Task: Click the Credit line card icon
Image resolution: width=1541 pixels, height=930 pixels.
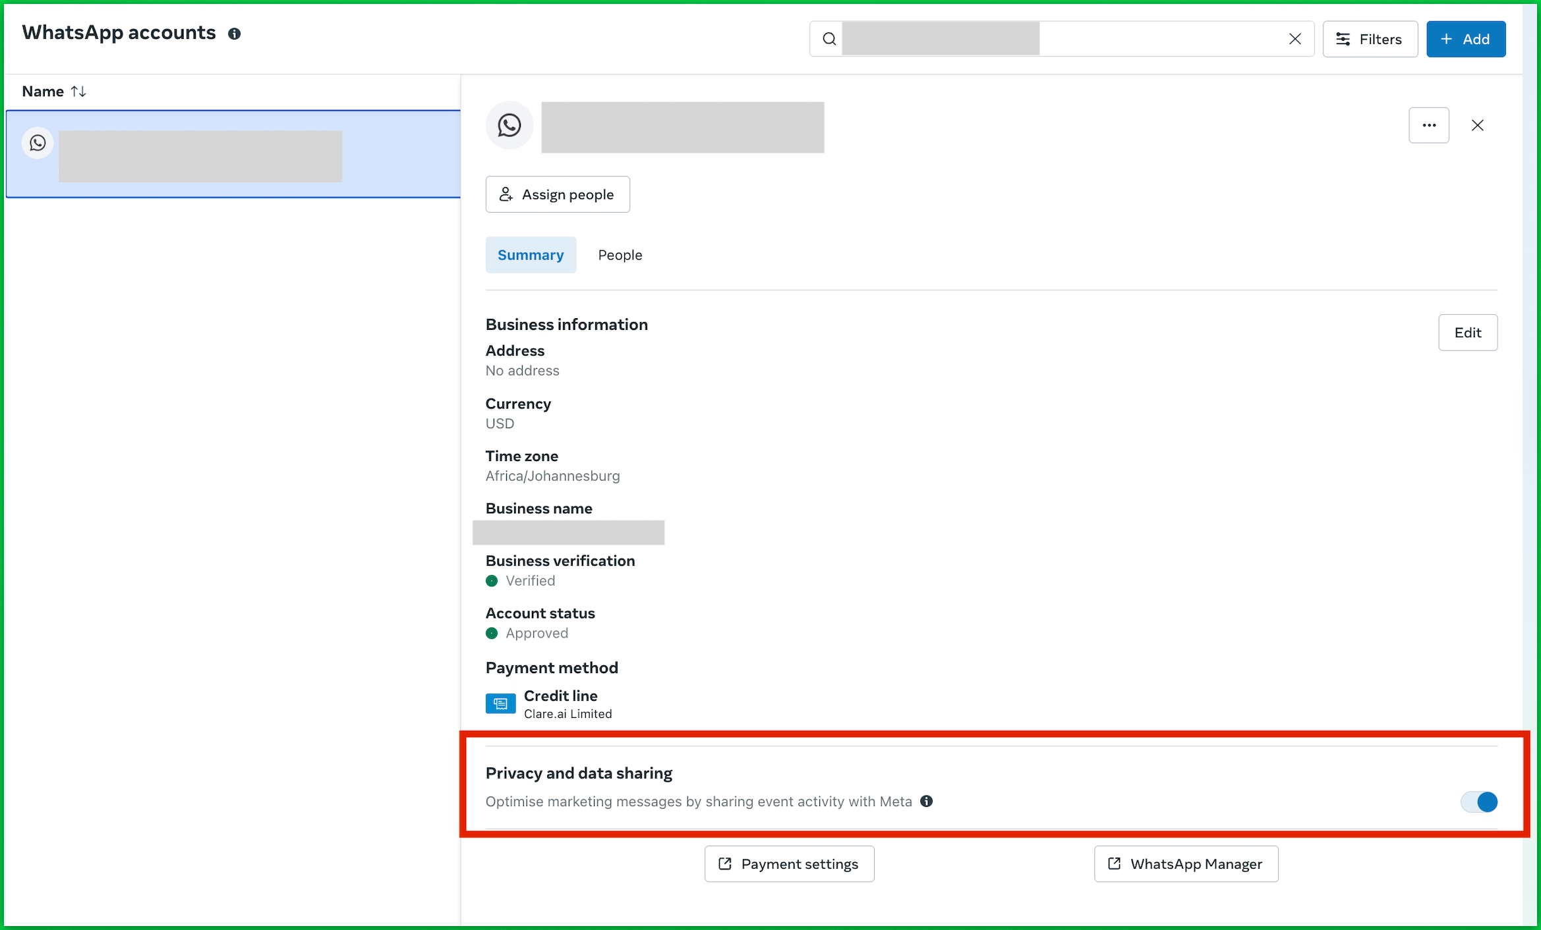Action: tap(500, 703)
